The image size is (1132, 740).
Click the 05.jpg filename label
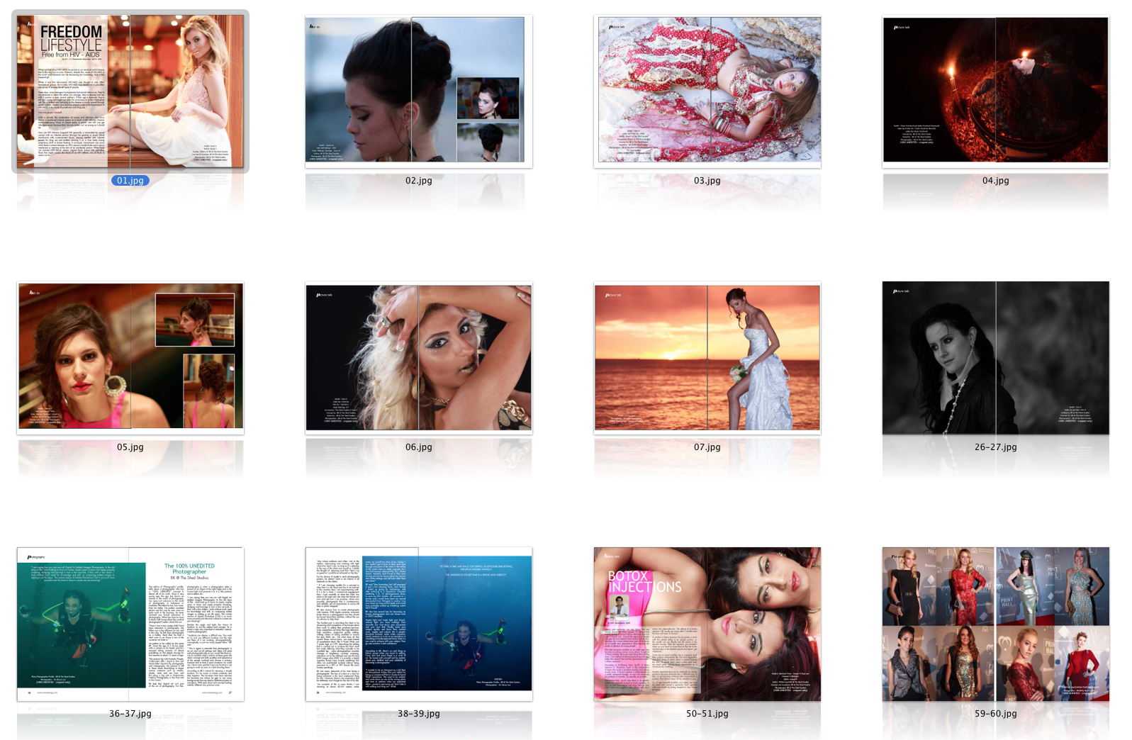point(130,447)
